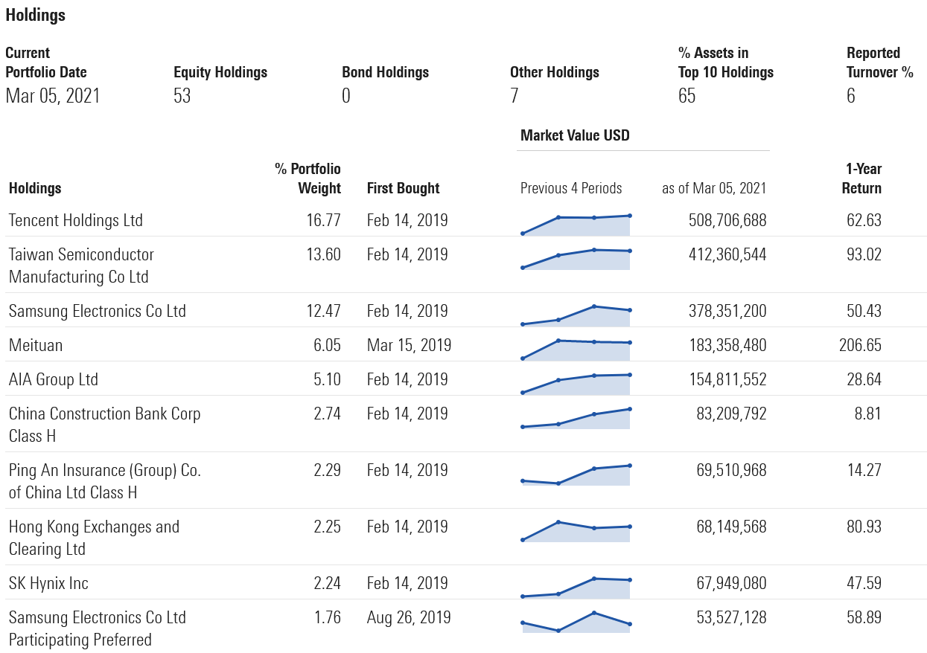Click the Tencent Holdings Ltd holding name
This screenshot has height=653, width=927.
[76, 220]
